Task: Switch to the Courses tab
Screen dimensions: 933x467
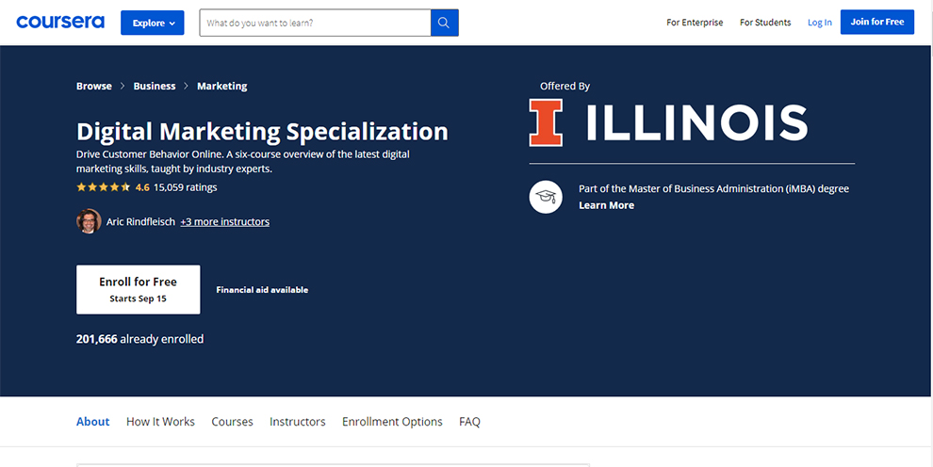Action: [232, 422]
